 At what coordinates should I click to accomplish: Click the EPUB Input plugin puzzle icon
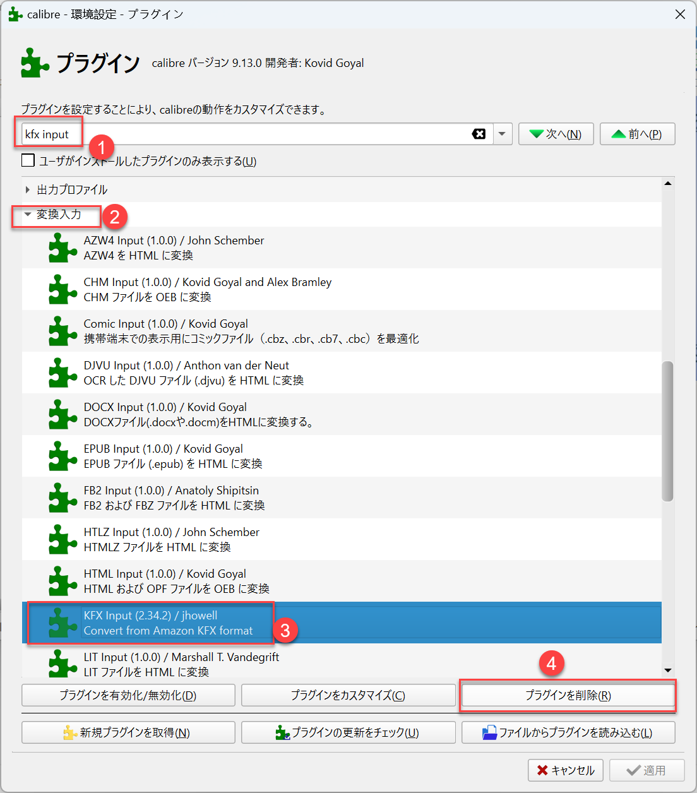point(63,456)
